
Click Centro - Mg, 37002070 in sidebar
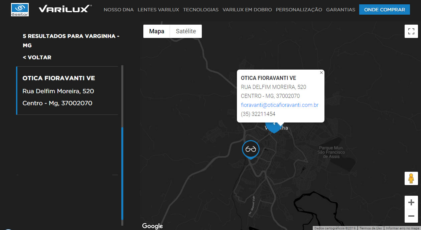[57, 103]
